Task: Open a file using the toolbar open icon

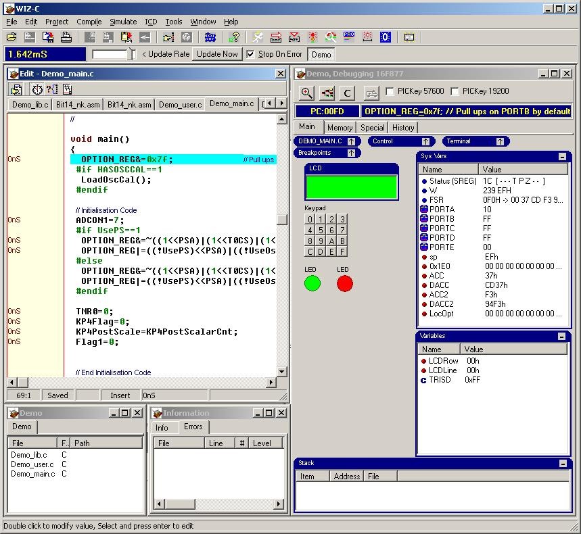Action: pyautogui.click(x=10, y=36)
